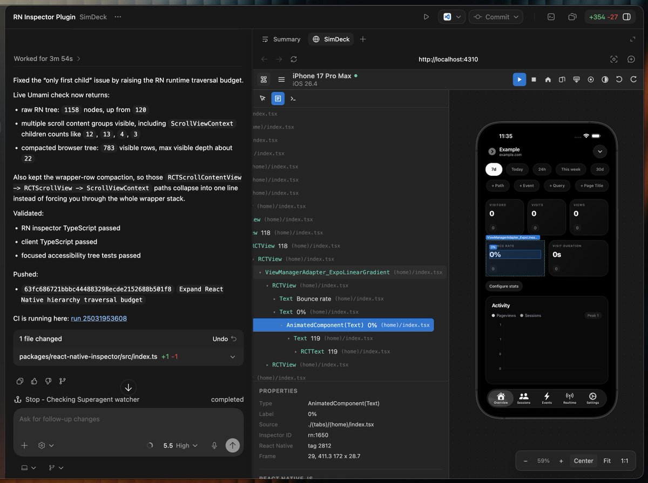The image size is (648, 483).
Task: Open the 5.5 High model dropdown
Action: pyautogui.click(x=180, y=445)
